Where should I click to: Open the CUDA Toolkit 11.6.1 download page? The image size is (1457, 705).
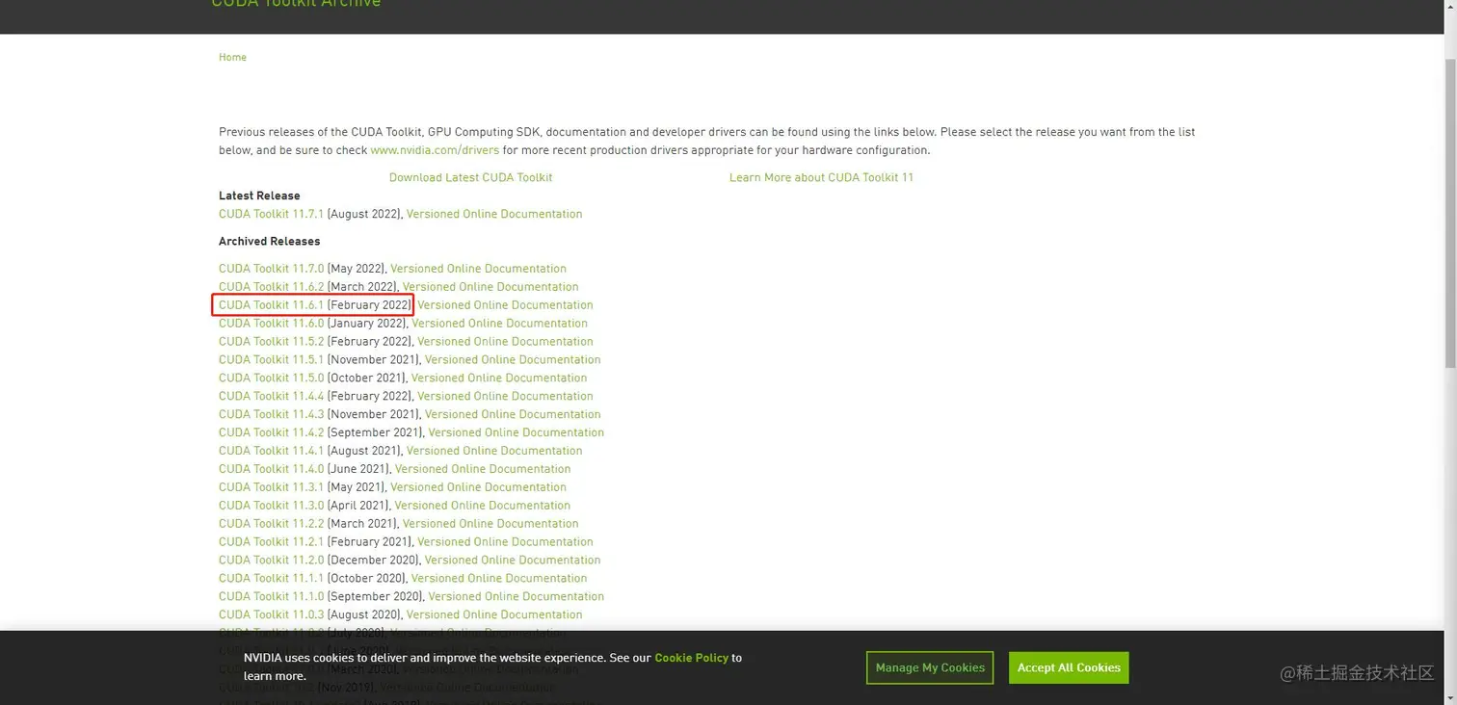click(x=271, y=305)
